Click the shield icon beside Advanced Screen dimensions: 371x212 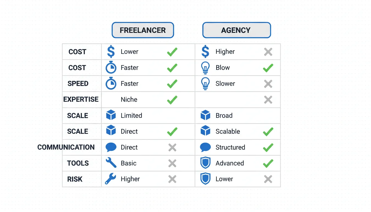tap(205, 163)
